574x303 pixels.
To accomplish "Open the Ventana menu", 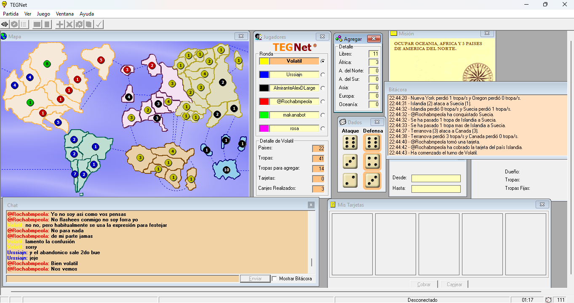I will (65, 14).
